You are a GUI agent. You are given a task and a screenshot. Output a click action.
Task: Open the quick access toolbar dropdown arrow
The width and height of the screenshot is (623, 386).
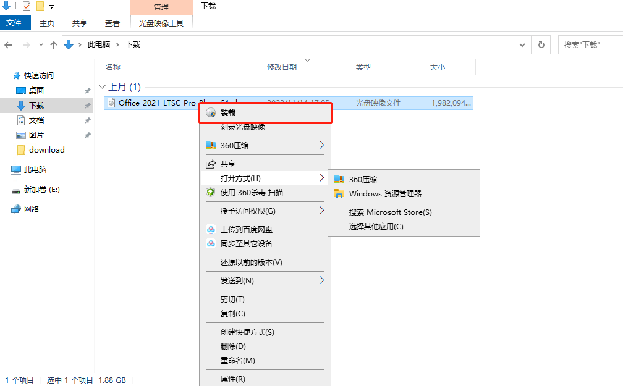click(x=51, y=6)
